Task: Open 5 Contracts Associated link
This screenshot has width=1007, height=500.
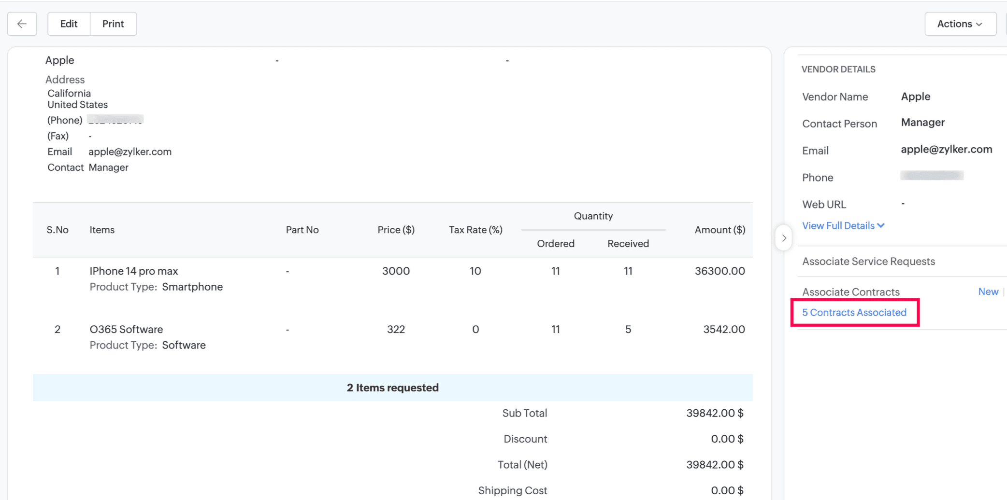Action: 854,312
